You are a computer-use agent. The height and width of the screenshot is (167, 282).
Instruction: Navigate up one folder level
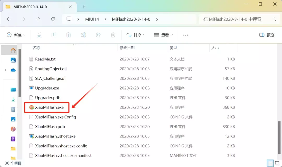point(38,19)
